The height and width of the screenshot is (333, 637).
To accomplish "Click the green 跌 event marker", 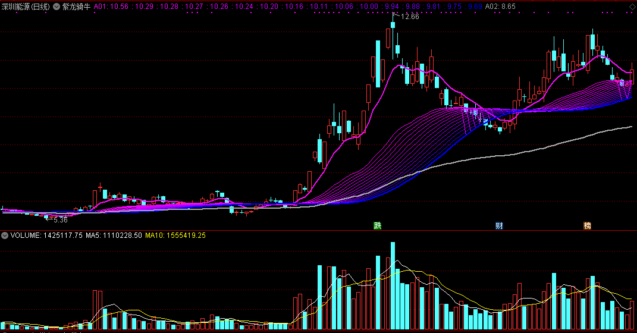I will coord(378,226).
